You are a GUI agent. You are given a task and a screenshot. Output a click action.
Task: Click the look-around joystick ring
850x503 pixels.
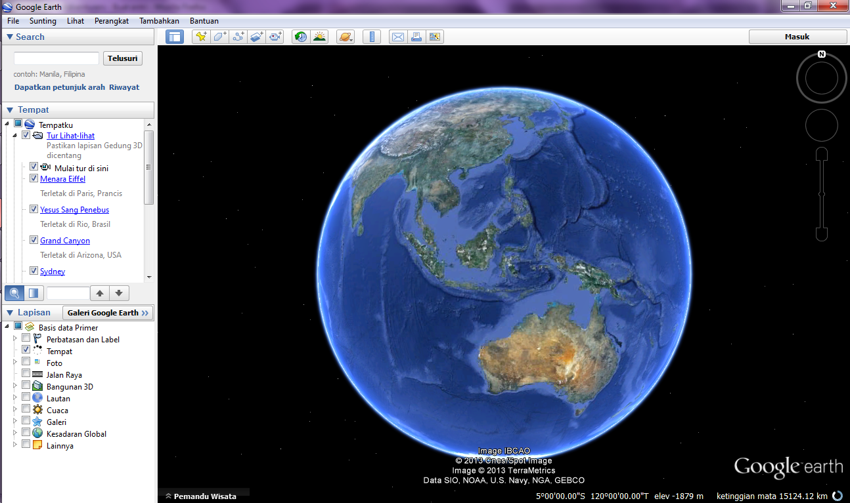(x=821, y=79)
